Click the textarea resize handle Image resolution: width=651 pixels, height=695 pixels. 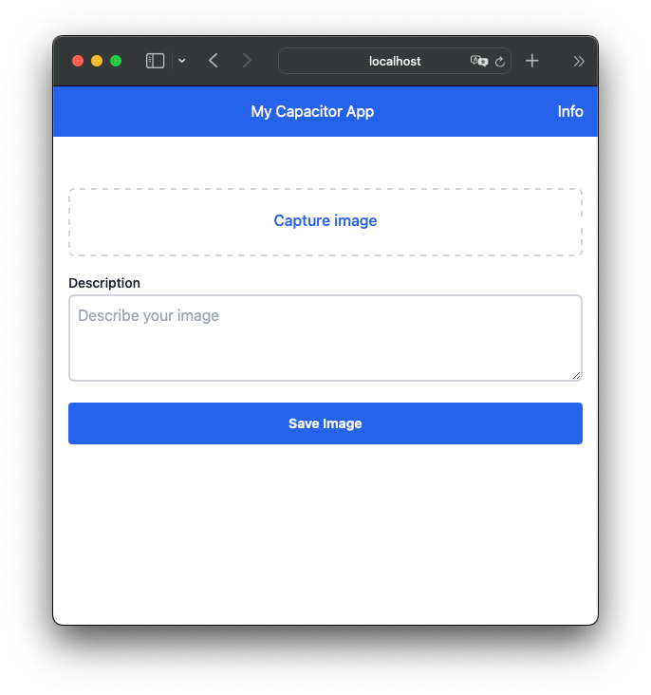point(576,375)
